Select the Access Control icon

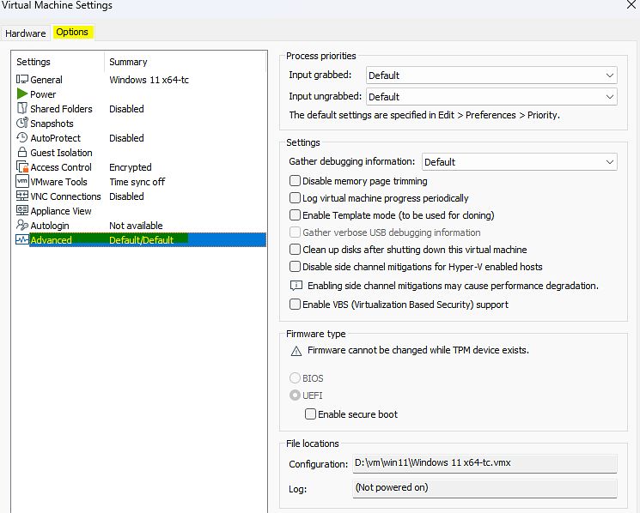(22, 167)
